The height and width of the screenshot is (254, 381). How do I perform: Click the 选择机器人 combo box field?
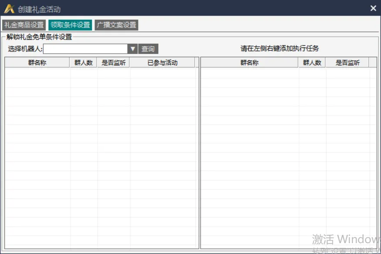tap(85, 49)
